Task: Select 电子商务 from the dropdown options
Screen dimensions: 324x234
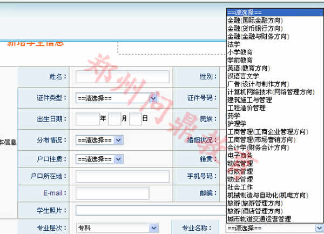Action: pos(240,156)
